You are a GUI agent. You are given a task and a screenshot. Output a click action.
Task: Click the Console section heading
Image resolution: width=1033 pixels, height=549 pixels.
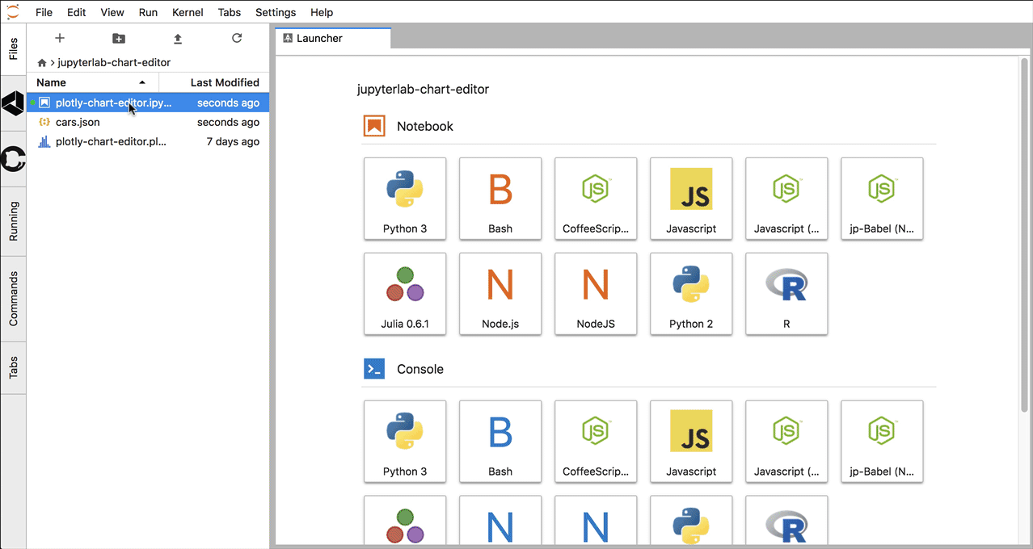[420, 369]
